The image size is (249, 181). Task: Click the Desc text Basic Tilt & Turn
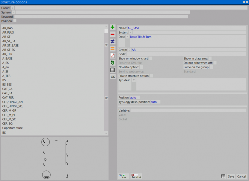[141, 37]
